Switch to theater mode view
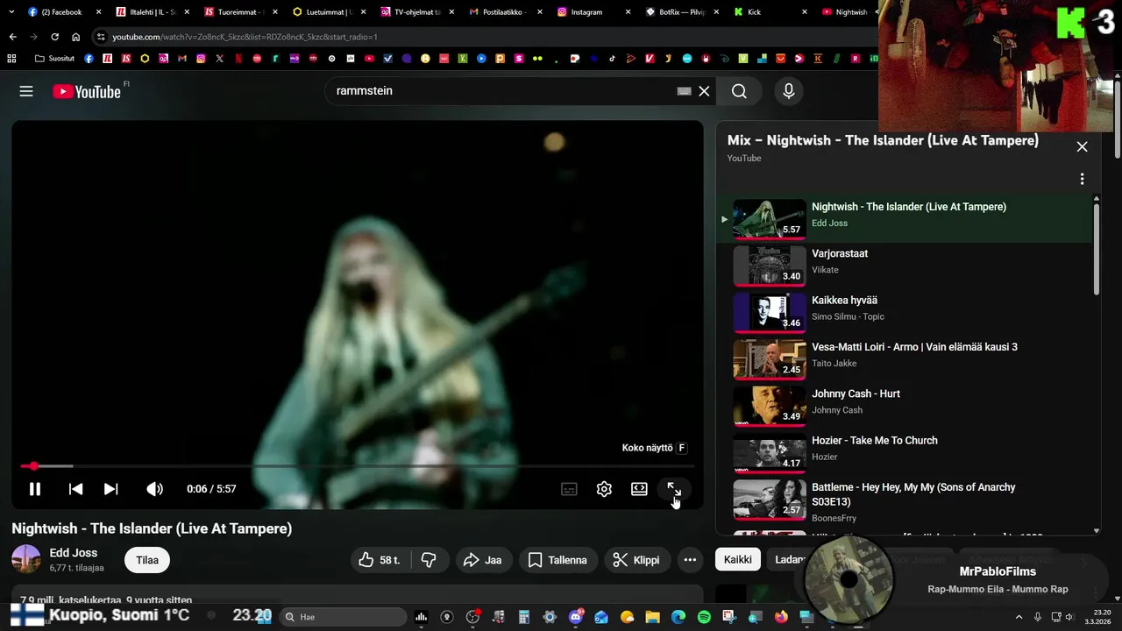Image resolution: width=1122 pixels, height=631 pixels. pyautogui.click(x=639, y=489)
